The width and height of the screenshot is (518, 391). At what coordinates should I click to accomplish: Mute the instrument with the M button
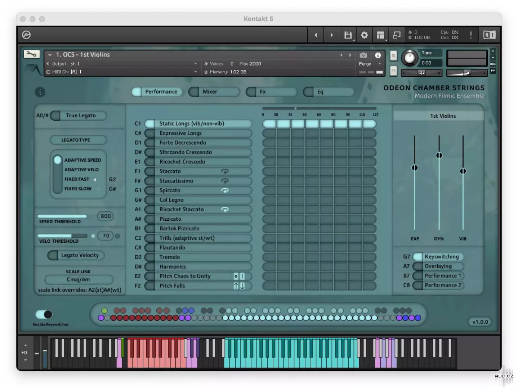click(393, 70)
